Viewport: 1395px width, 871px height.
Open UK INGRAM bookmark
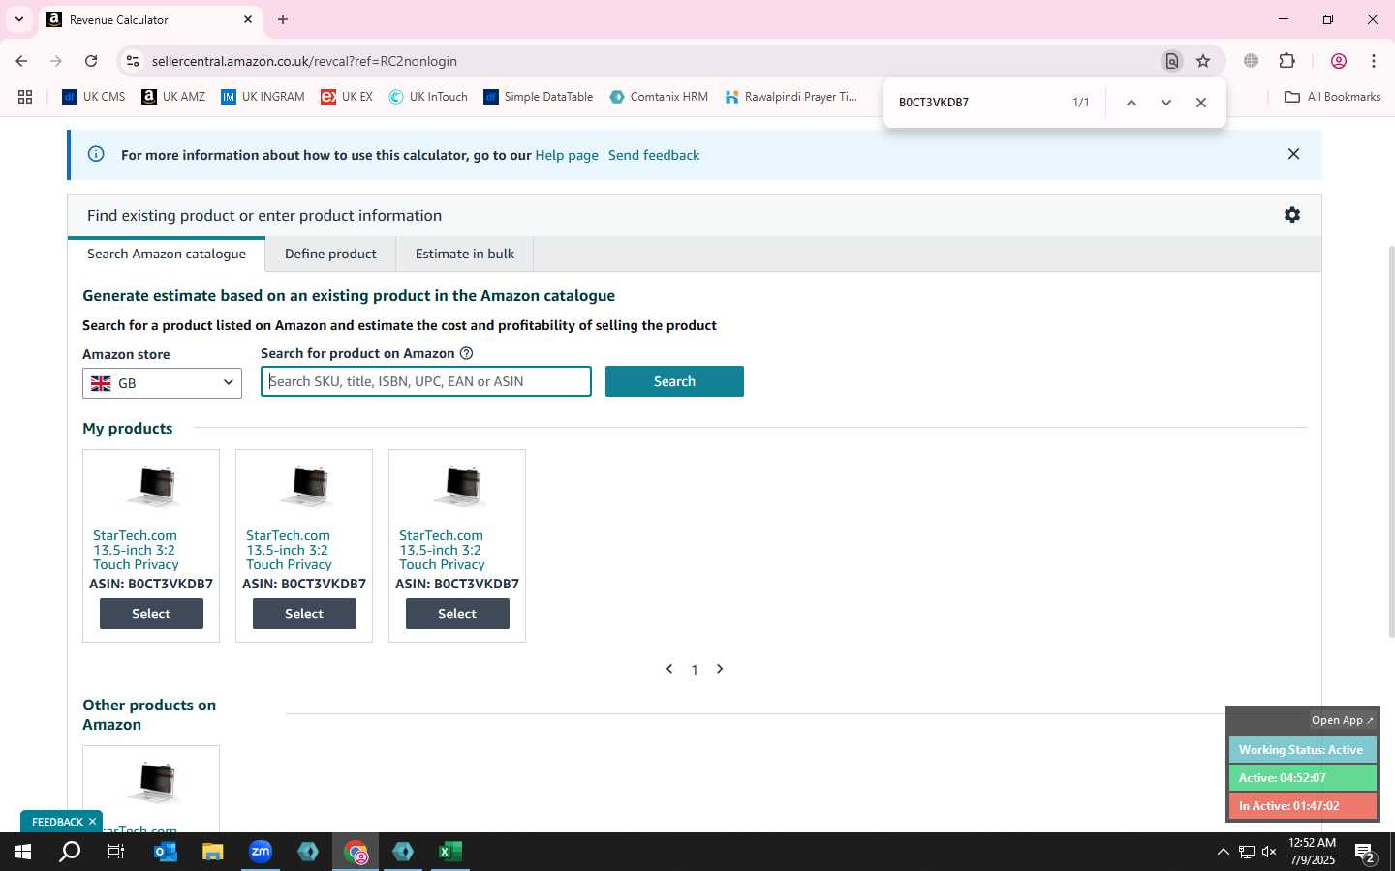coord(263,97)
